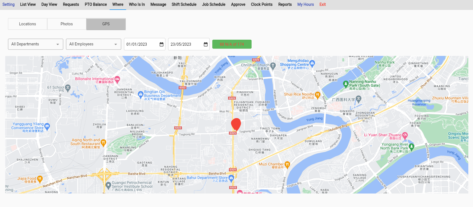Click Shuji Rice Noodle restaurant icon
Screen dimensions: 473x207
point(318,95)
